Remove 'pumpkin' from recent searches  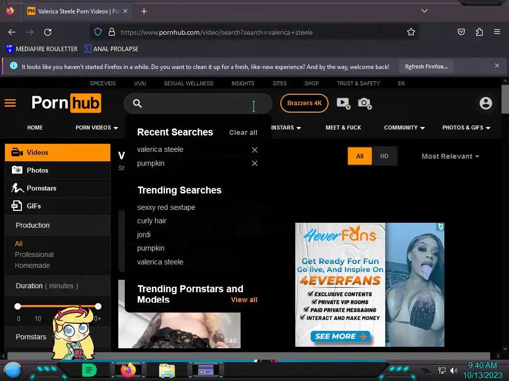pyautogui.click(x=254, y=164)
